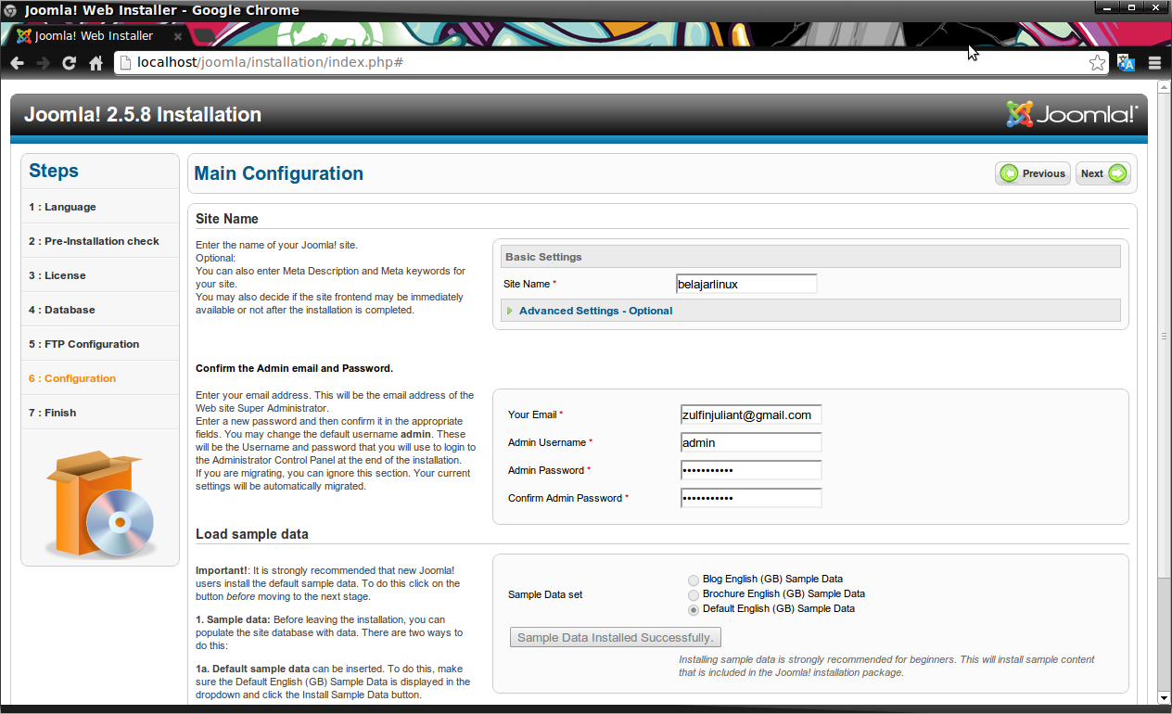Click the Site Name section heading

(x=227, y=219)
